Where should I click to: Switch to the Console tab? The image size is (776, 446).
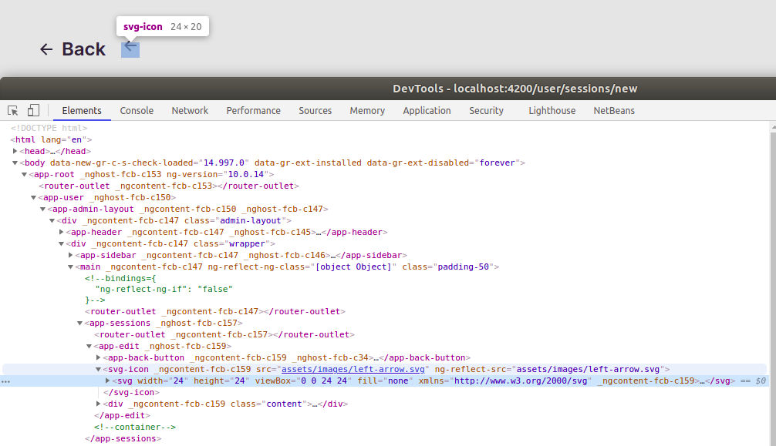pyautogui.click(x=137, y=110)
